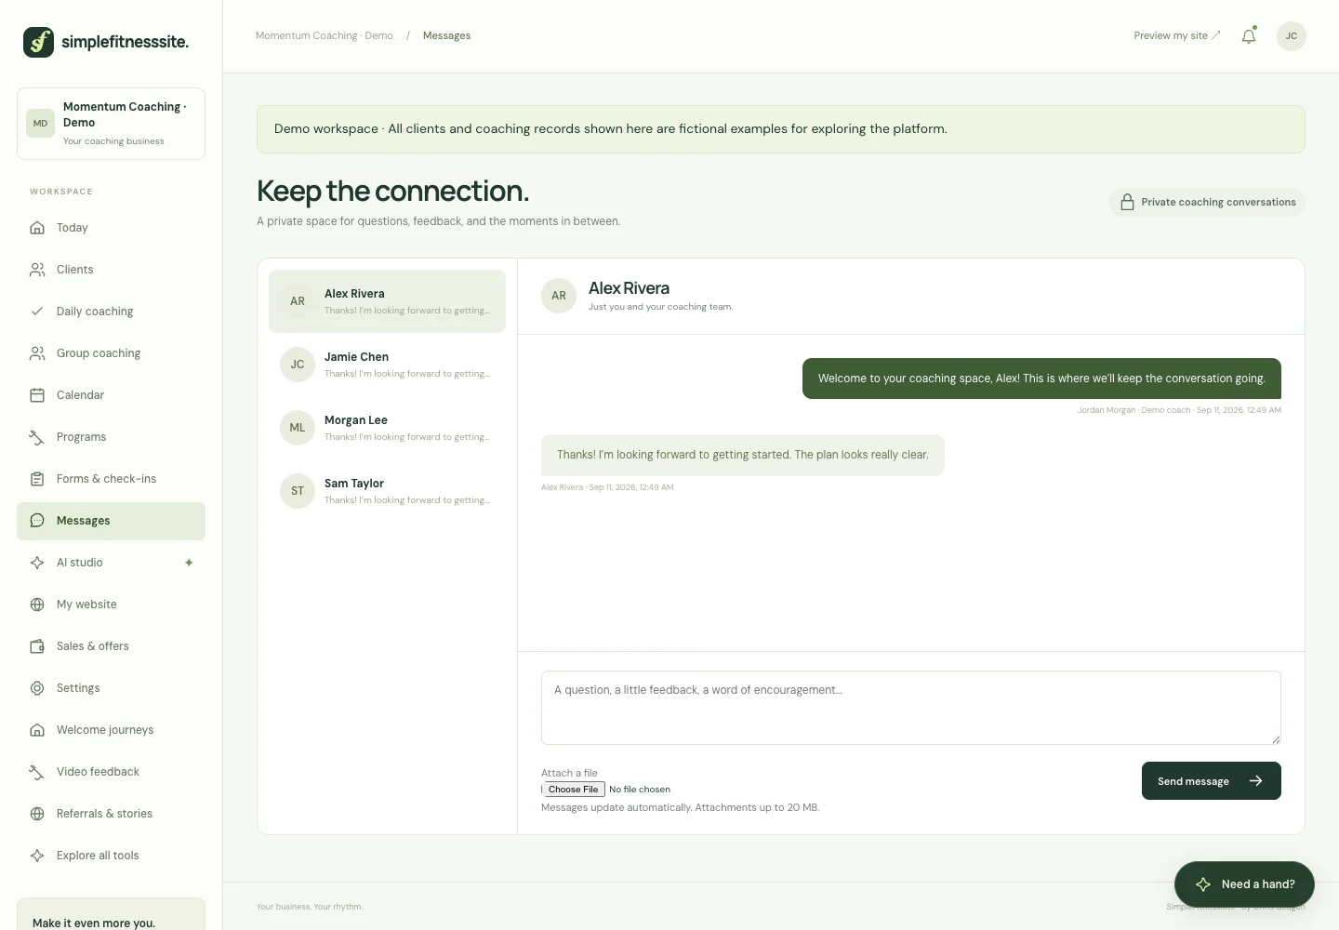Click the Today home icon
The width and height of the screenshot is (1339, 930).
[37, 228]
